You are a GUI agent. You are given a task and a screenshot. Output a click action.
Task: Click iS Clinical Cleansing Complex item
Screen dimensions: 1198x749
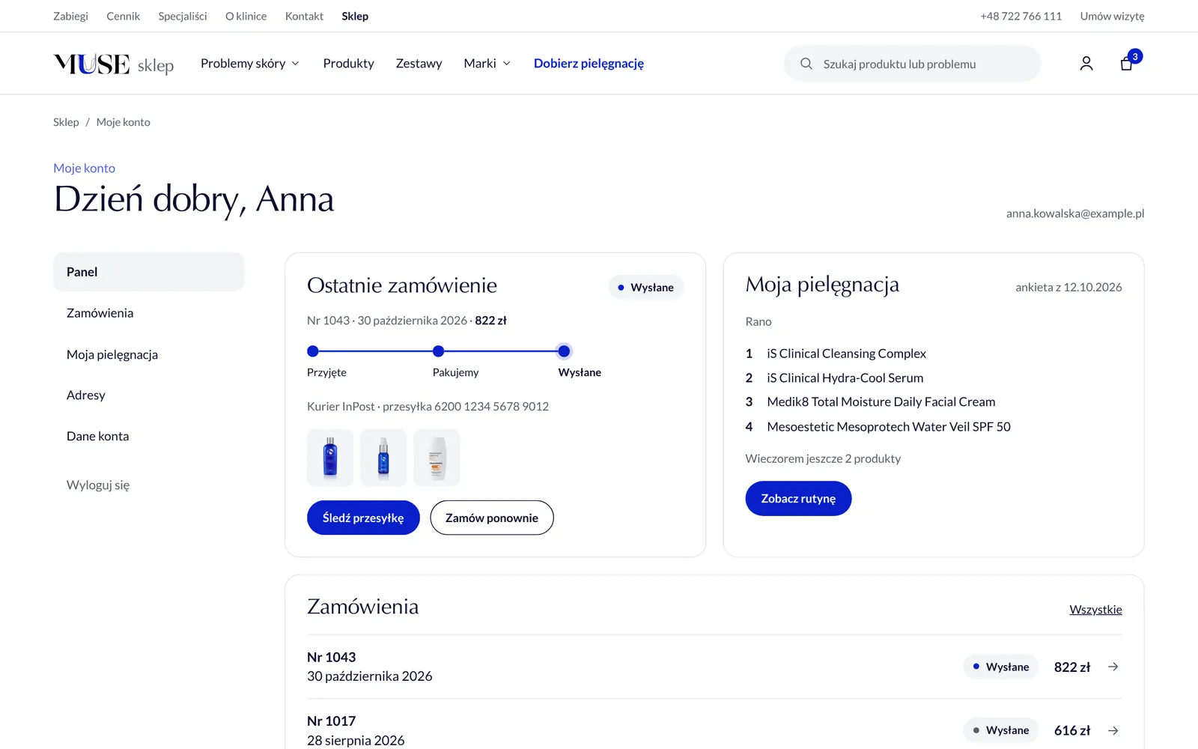[x=846, y=354]
